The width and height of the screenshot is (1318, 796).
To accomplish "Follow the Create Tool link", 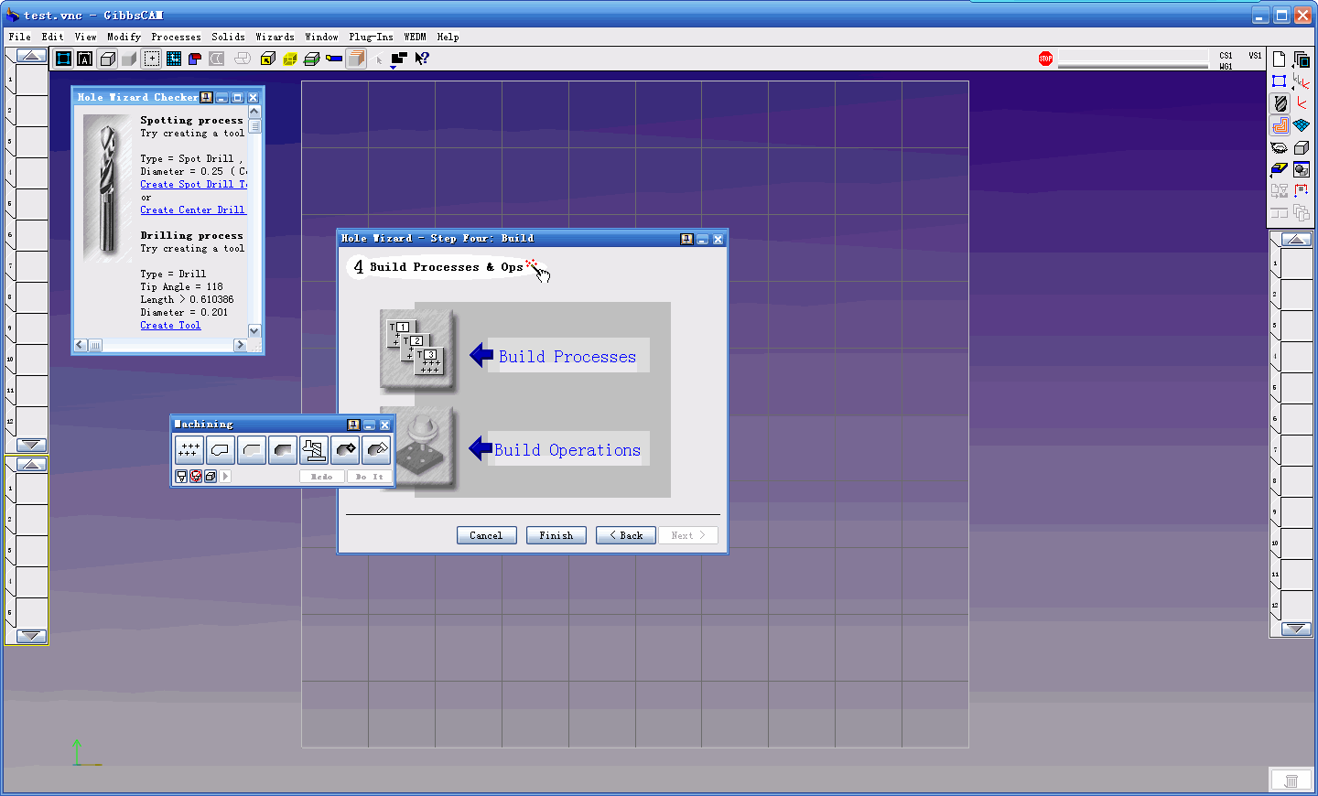I will [170, 326].
